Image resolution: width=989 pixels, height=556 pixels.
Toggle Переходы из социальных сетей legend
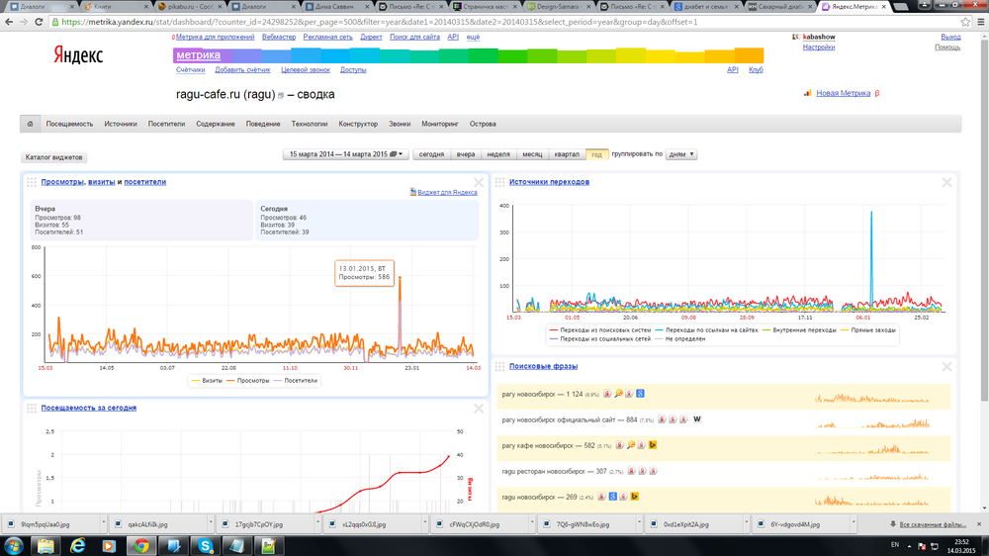(x=600, y=339)
